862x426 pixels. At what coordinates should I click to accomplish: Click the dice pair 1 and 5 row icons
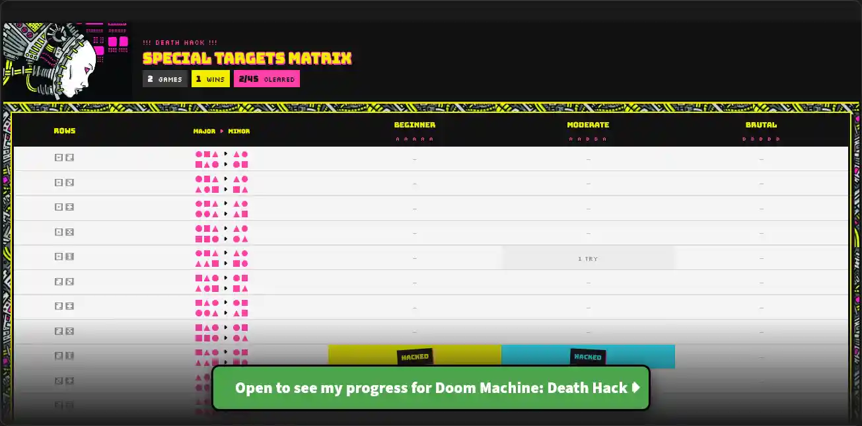(65, 232)
